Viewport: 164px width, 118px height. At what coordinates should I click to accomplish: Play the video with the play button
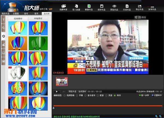click(57, 92)
